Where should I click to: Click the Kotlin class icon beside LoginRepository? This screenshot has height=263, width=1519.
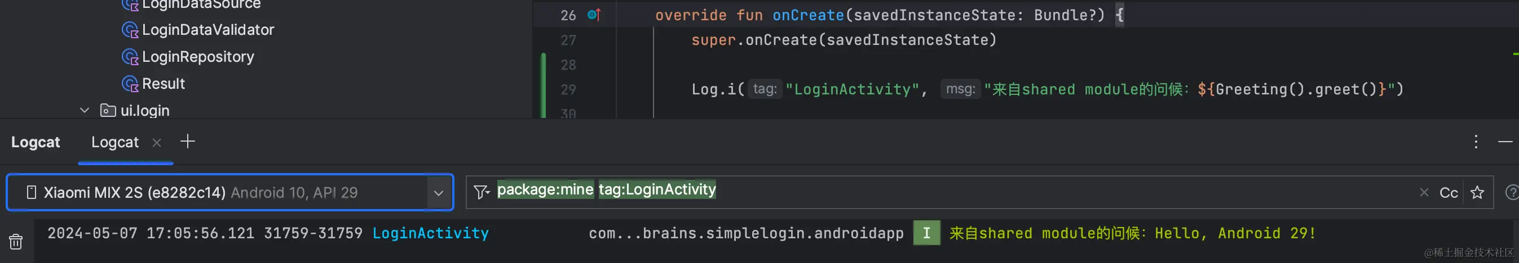pos(130,57)
